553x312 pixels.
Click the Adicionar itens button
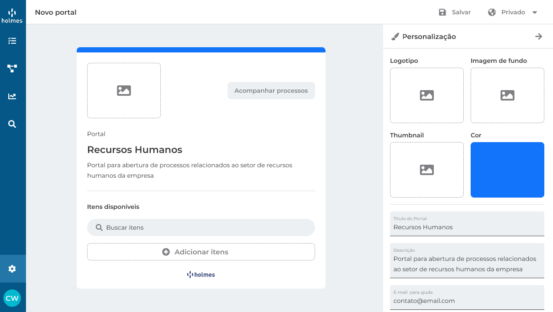201,252
